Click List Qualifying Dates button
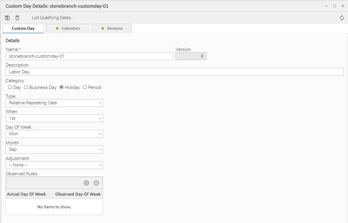The width and height of the screenshot is (348, 223). pos(53,18)
